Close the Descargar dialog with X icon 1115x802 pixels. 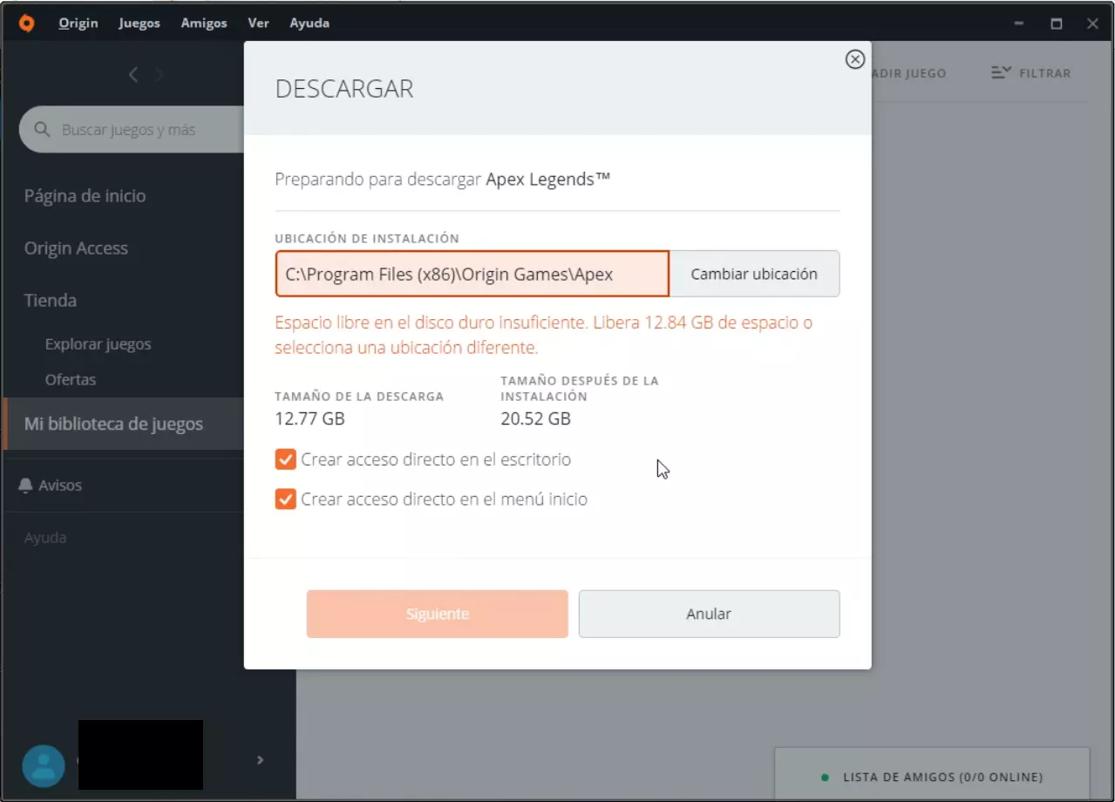point(854,59)
